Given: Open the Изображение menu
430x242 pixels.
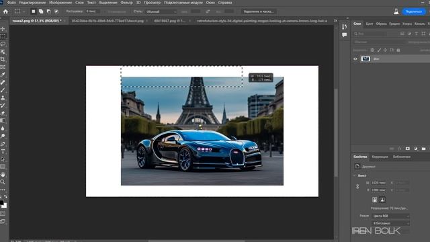Looking at the screenshot, I should (x=60, y=3).
